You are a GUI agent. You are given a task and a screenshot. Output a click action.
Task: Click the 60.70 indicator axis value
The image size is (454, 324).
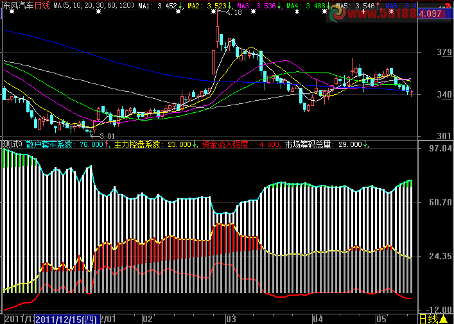coord(441,202)
